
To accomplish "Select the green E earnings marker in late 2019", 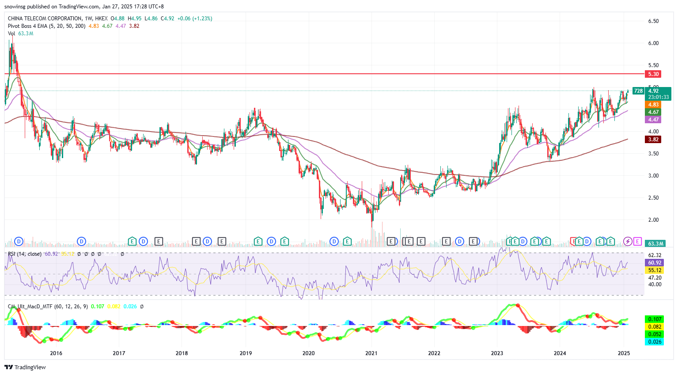I will [x=284, y=241].
